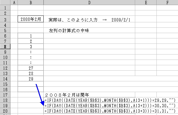This screenshot has height=115, width=178.
Task: Click column A header
Action: coord(14,2)
